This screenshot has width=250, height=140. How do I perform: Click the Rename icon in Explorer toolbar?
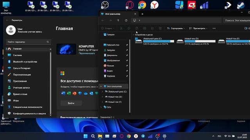pos(145,28)
